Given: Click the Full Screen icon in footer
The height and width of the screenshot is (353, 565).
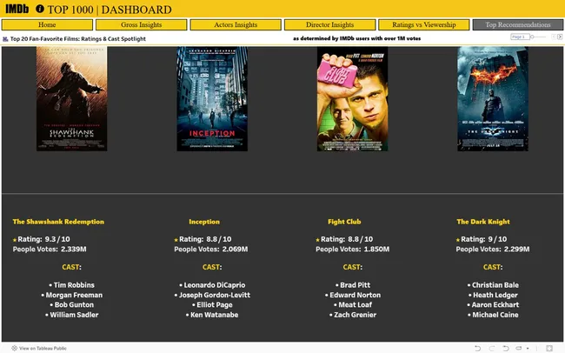Looking at the screenshot, I should [549, 349].
